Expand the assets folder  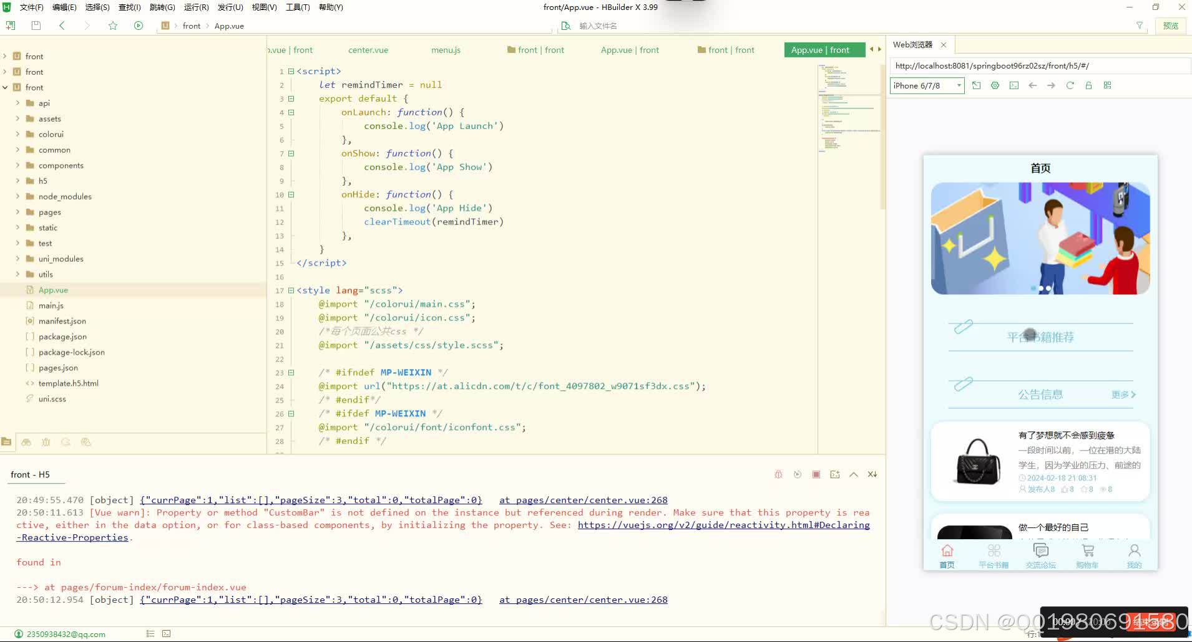point(17,118)
